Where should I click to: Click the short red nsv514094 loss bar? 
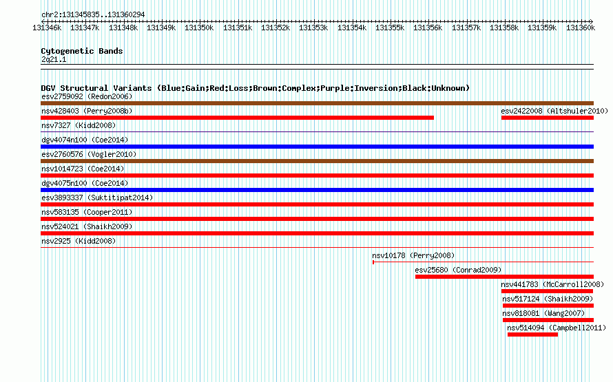pos(532,335)
